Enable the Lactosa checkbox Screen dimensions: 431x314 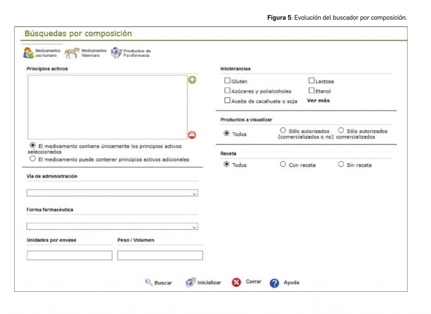[x=311, y=81]
